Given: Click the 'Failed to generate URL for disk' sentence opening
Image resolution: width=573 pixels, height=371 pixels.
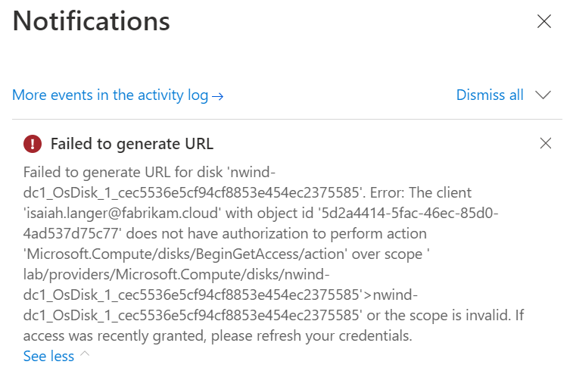Looking at the screenshot, I should coord(113,172).
